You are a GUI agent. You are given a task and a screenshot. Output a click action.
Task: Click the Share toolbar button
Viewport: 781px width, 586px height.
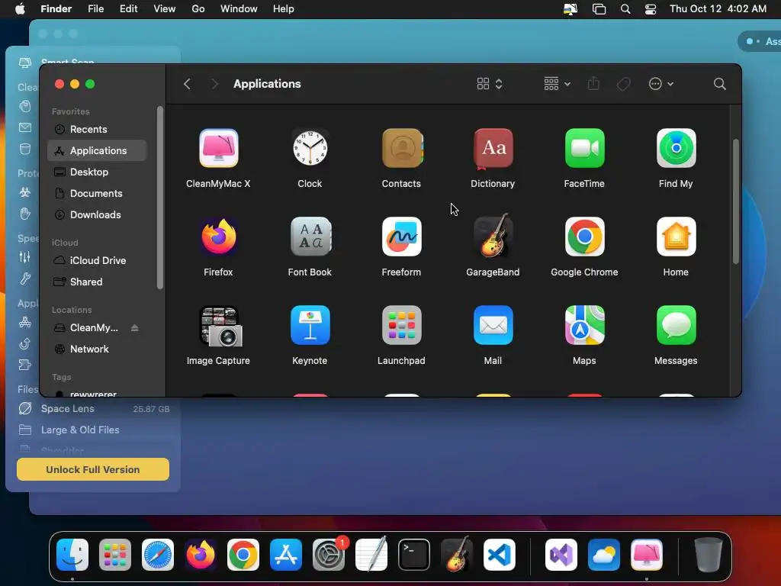click(x=593, y=84)
